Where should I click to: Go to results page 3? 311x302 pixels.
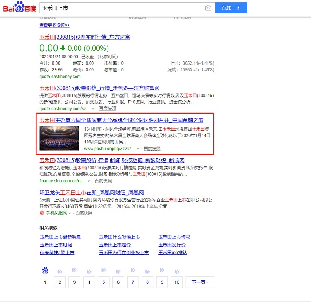[74, 282]
